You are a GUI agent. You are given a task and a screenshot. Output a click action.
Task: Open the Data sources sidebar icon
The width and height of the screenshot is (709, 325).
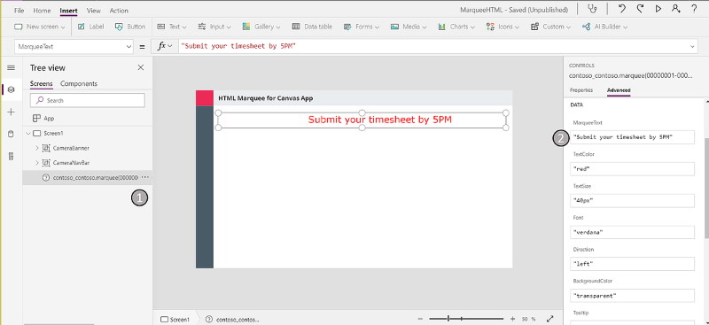[12, 134]
